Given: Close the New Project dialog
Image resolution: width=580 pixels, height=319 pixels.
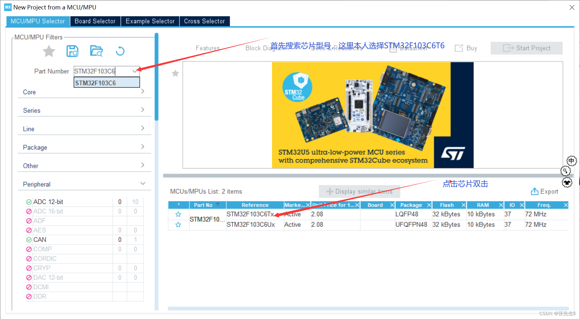Looking at the screenshot, I should pyautogui.click(x=572, y=7).
